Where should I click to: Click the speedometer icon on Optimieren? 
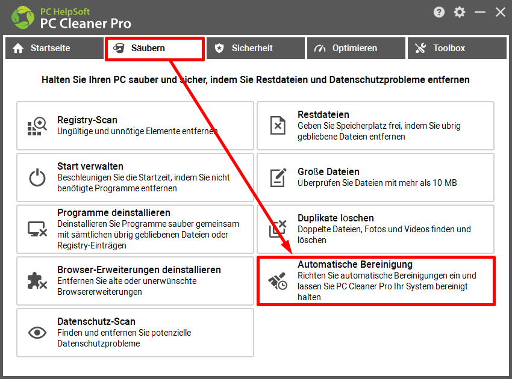pos(320,48)
